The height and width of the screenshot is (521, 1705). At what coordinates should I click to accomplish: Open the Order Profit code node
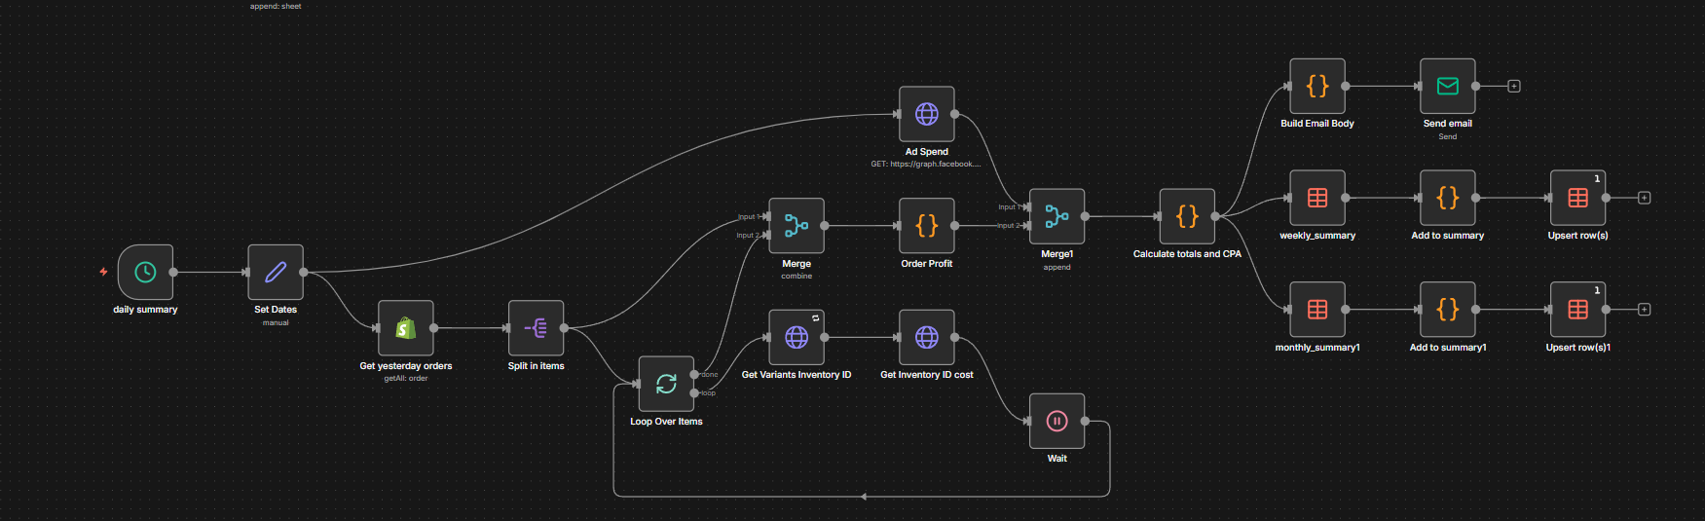pos(927,226)
